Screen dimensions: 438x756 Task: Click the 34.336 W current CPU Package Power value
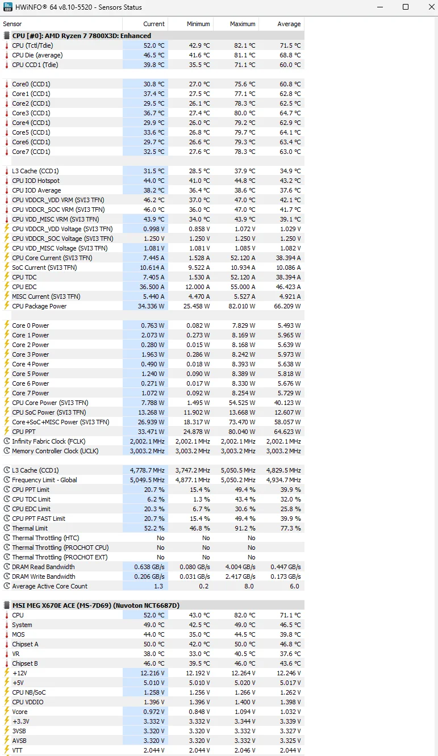pyautogui.click(x=151, y=306)
